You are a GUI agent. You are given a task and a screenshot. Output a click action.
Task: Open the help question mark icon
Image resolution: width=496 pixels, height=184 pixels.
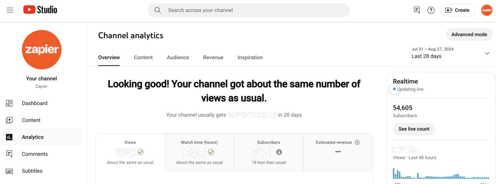pyautogui.click(x=431, y=10)
